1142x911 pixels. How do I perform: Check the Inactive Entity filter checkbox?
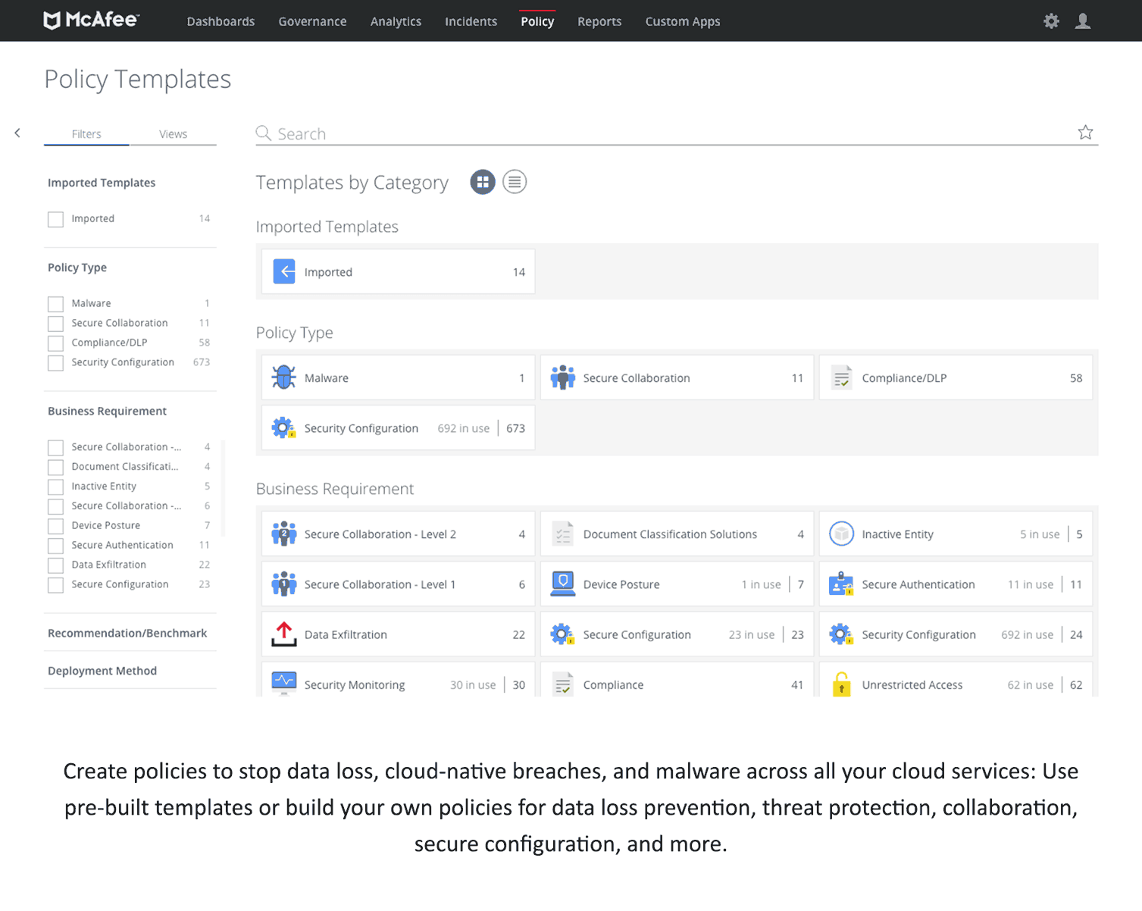(x=55, y=487)
